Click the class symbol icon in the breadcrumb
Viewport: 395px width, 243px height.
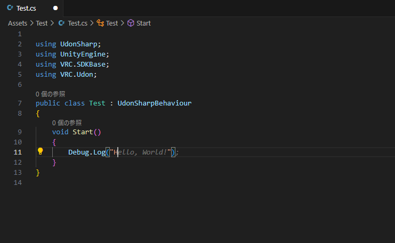pos(100,23)
